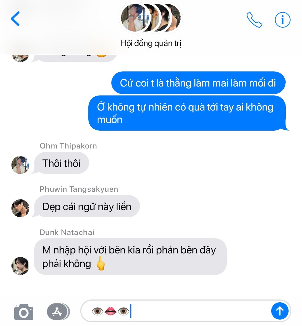Tap the Phuwin Tangsakyuen sender name
This screenshot has width=302, height=326.
tap(79, 189)
